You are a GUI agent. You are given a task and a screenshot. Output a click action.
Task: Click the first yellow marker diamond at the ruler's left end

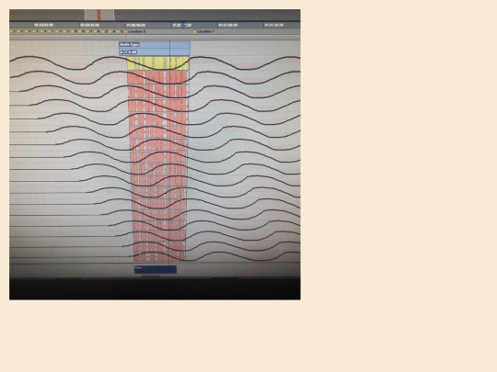11,31
